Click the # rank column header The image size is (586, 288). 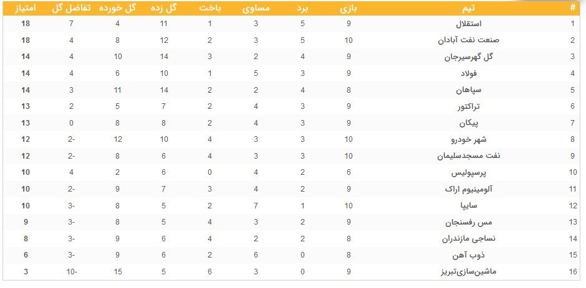click(572, 8)
